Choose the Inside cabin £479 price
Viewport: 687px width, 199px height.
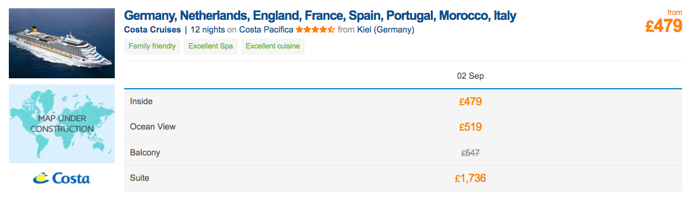[x=470, y=101]
